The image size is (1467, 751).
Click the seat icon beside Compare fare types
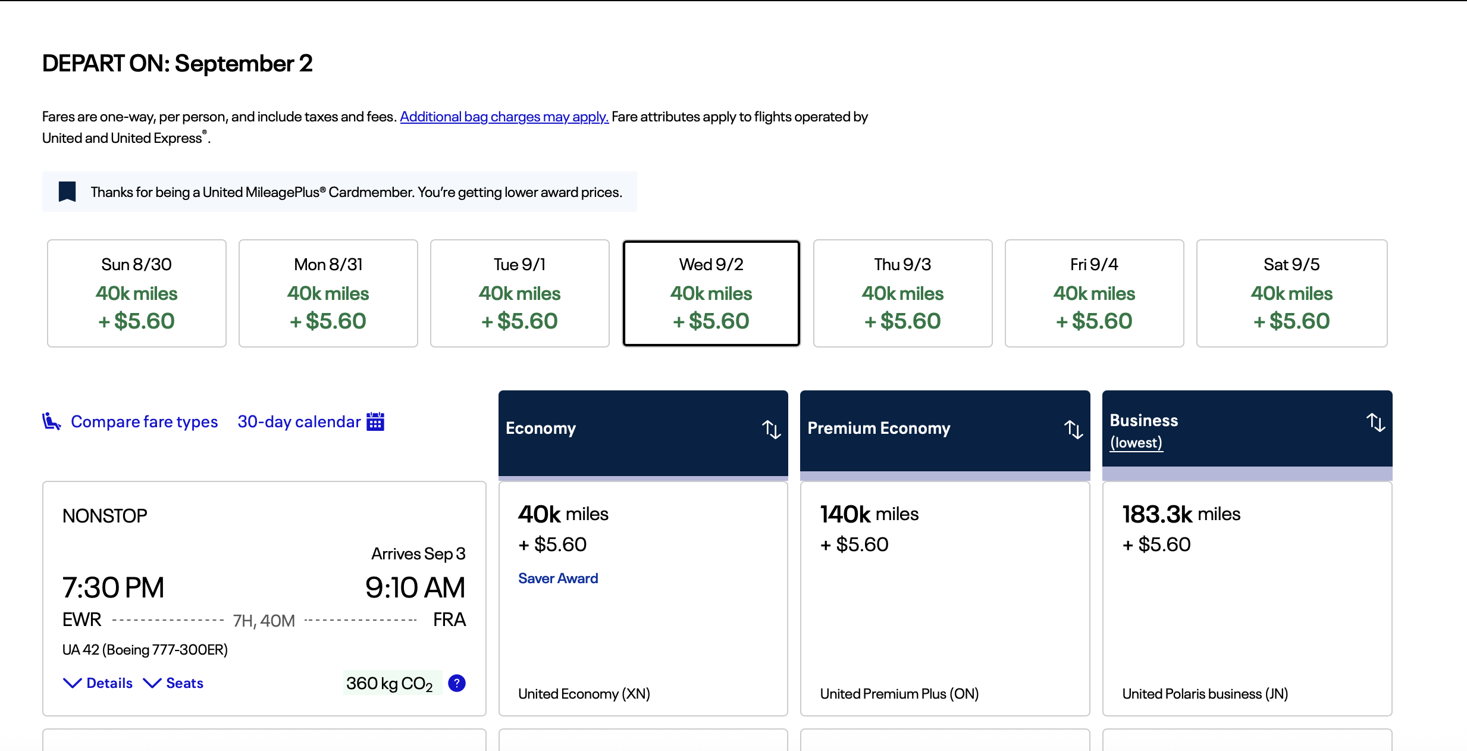[x=51, y=421]
